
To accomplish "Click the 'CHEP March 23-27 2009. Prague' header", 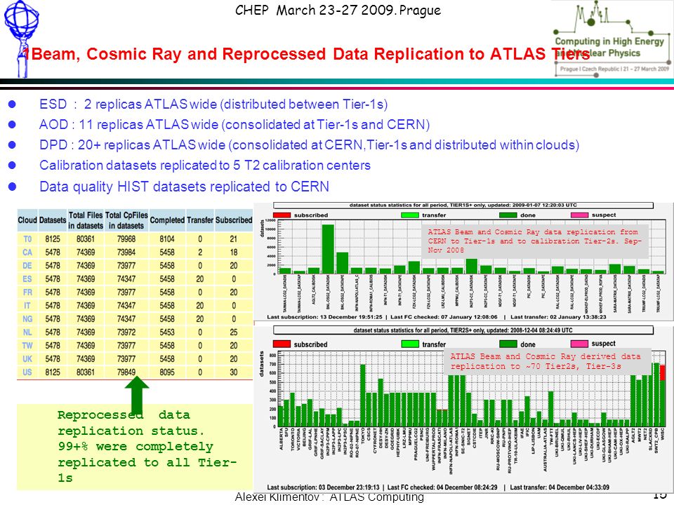I will [338, 11].
